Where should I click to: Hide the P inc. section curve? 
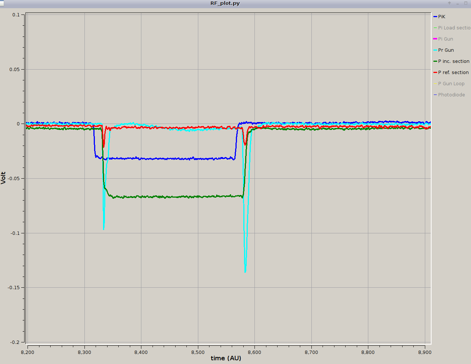(x=454, y=61)
